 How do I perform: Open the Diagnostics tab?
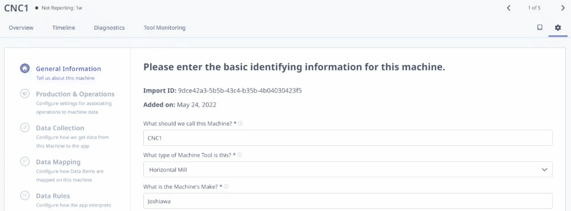tap(109, 27)
